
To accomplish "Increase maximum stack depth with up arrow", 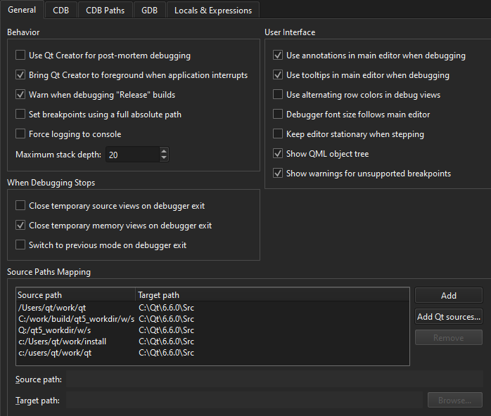I will coord(164,151).
